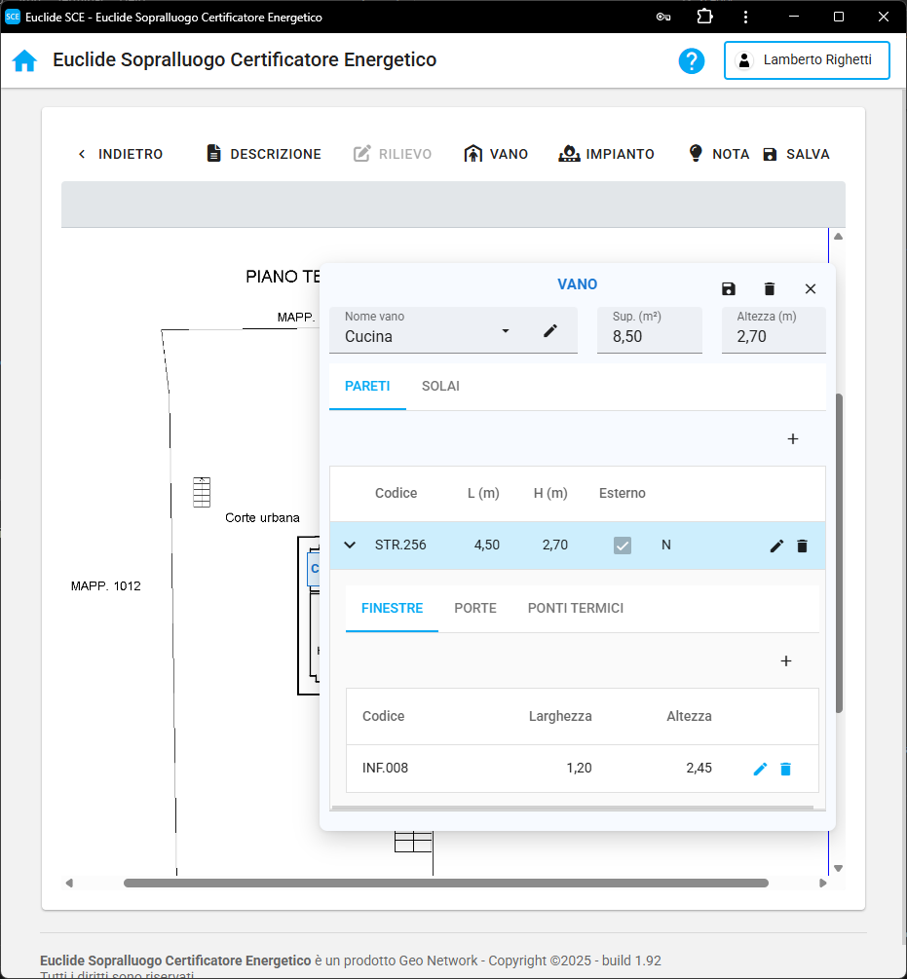Click the horizontal scrollbar of floor plan
The height and width of the screenshot is (979, 907).
[445, 884]
